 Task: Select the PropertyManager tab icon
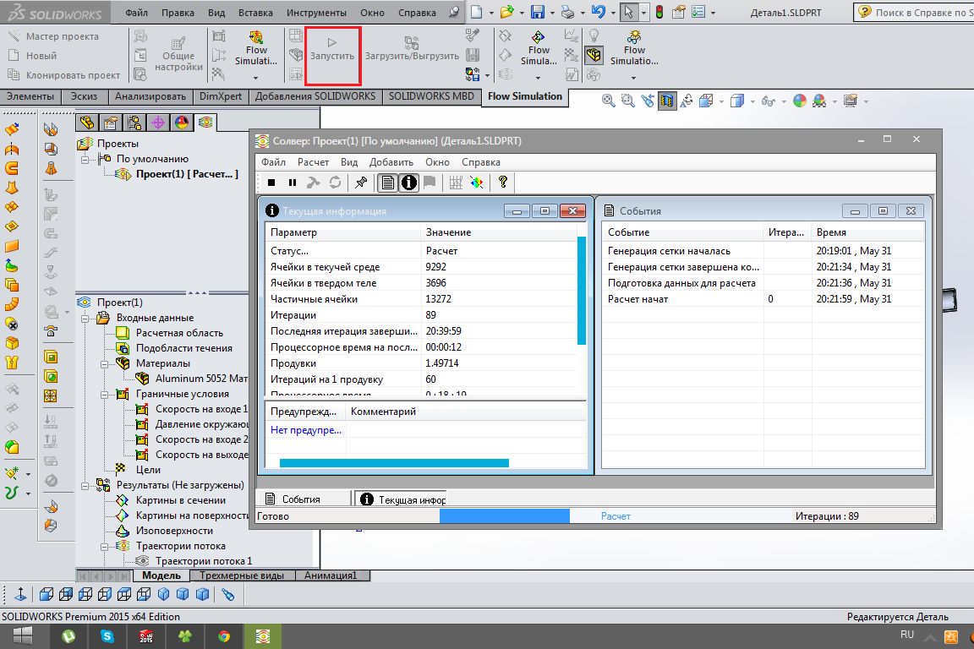111,123
